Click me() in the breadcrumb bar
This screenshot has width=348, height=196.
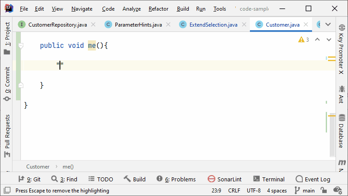pyautogui.click(x=68, y=167)
